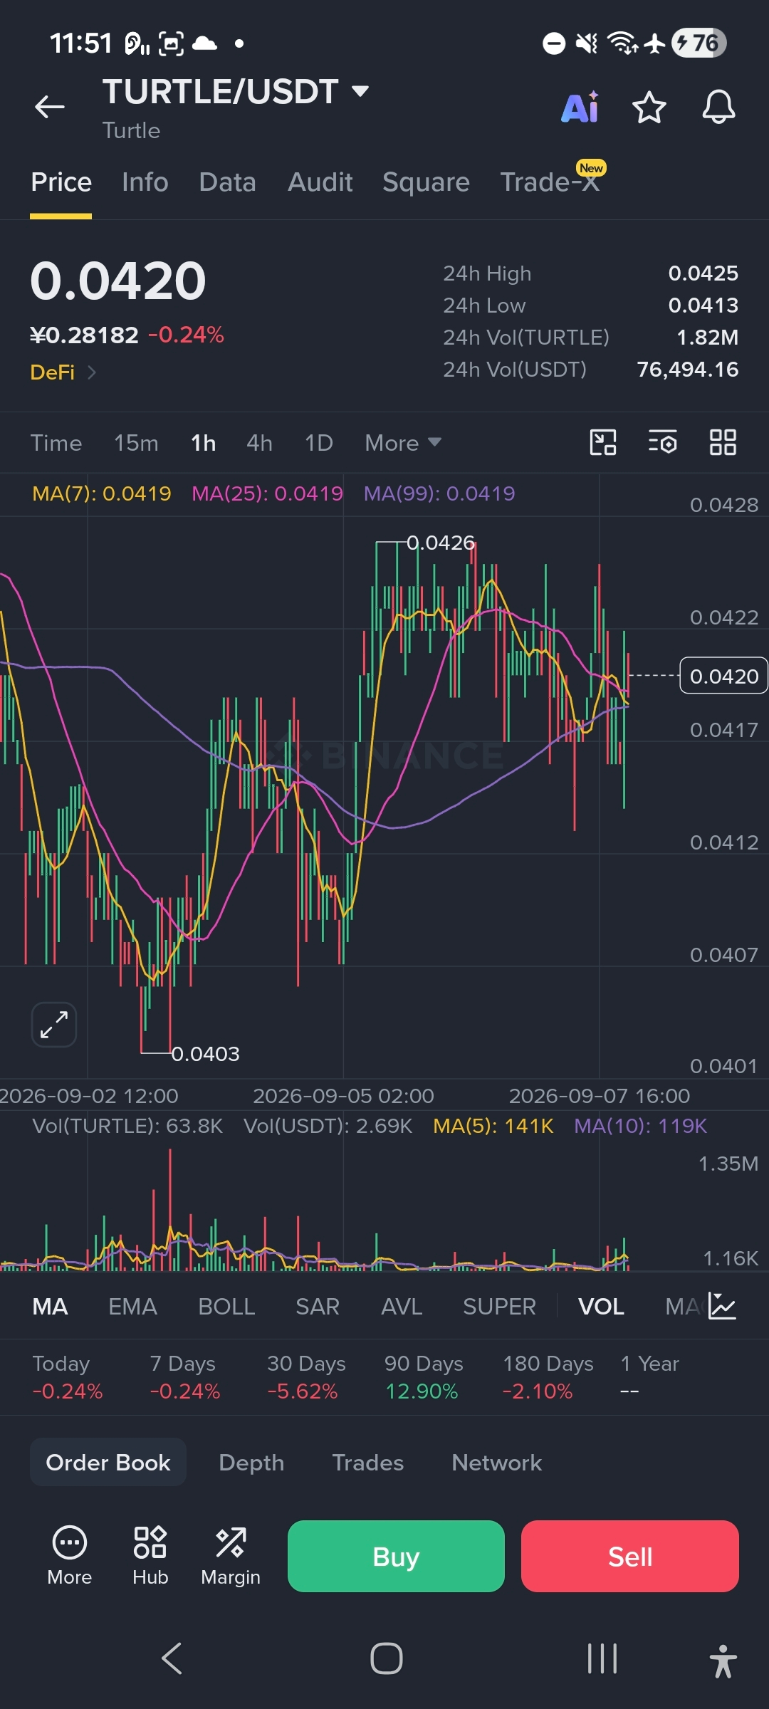Open the Hub icon
769x1709 pixels.
tap(150, 1556)
